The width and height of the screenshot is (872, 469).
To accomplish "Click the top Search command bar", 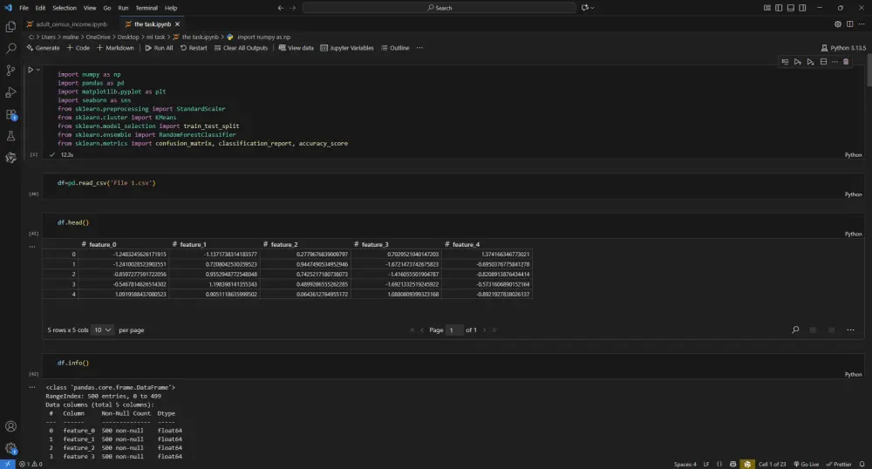I will coord(439,8).
